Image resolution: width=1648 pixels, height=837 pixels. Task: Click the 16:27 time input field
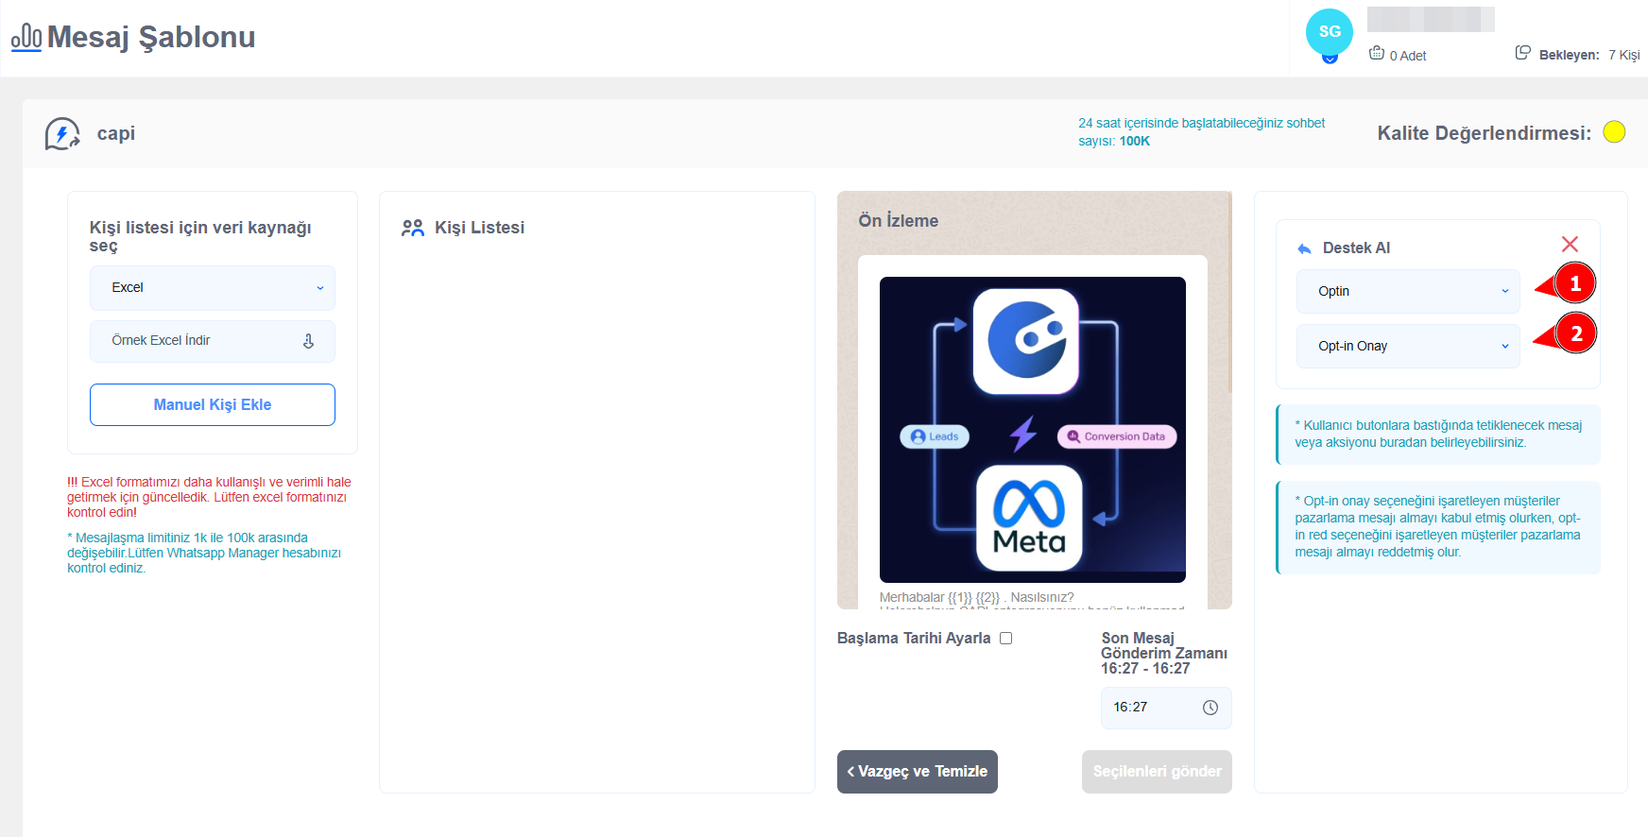[1151, 708]
